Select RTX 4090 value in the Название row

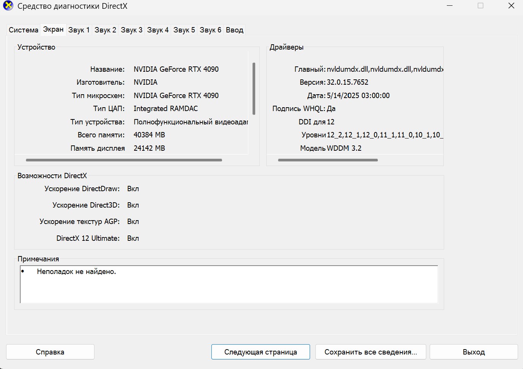(x=176, y=69)
